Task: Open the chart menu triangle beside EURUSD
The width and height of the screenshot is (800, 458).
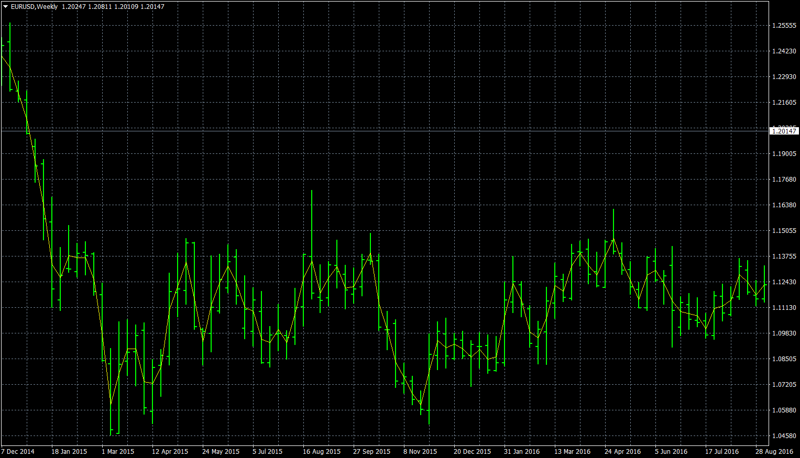Action: (6, 7)
